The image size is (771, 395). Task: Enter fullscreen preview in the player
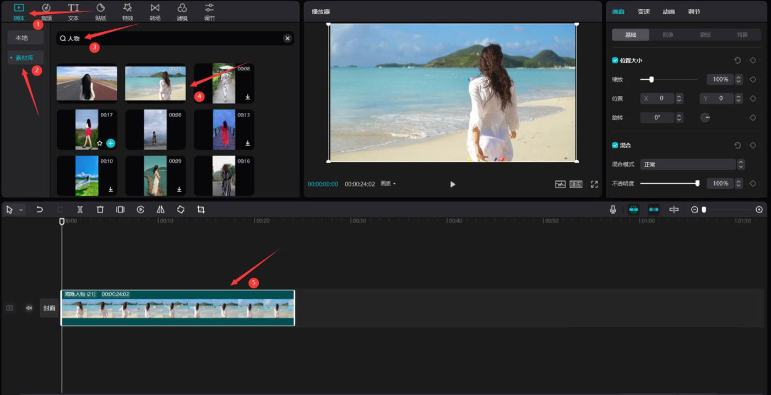tap(594, 184)
